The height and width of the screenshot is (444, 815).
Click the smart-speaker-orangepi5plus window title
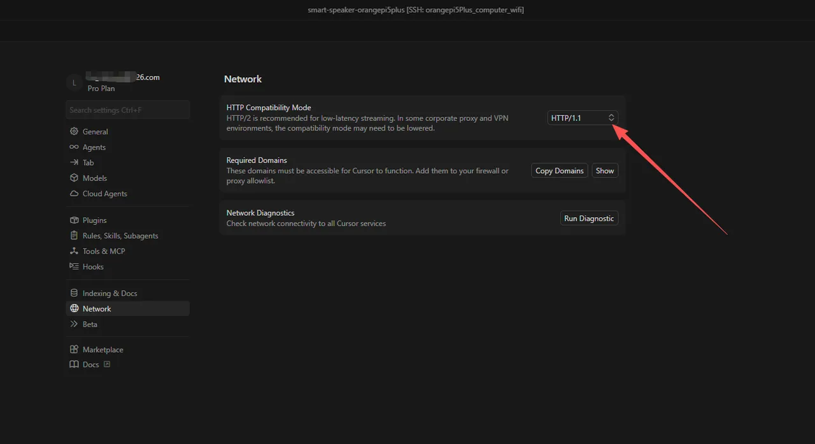pos(416,10)
